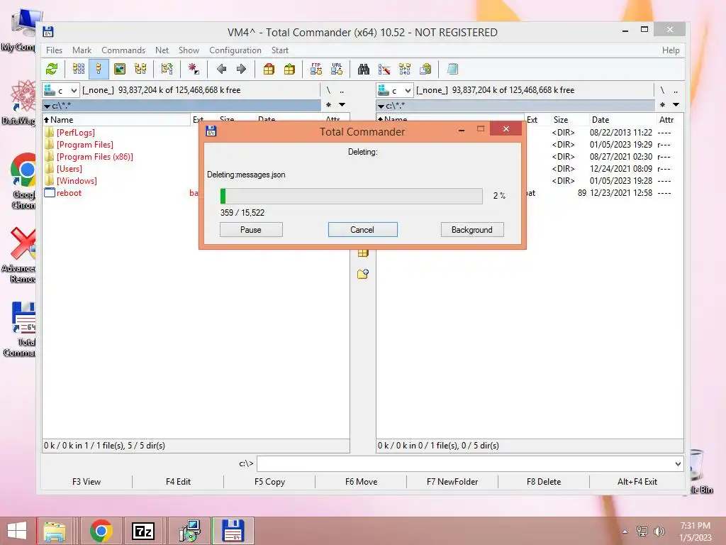The height and width of the screenshot is (545, 726).
Task: Select the reboot file in left panel
Action: (x=69, y=193)
